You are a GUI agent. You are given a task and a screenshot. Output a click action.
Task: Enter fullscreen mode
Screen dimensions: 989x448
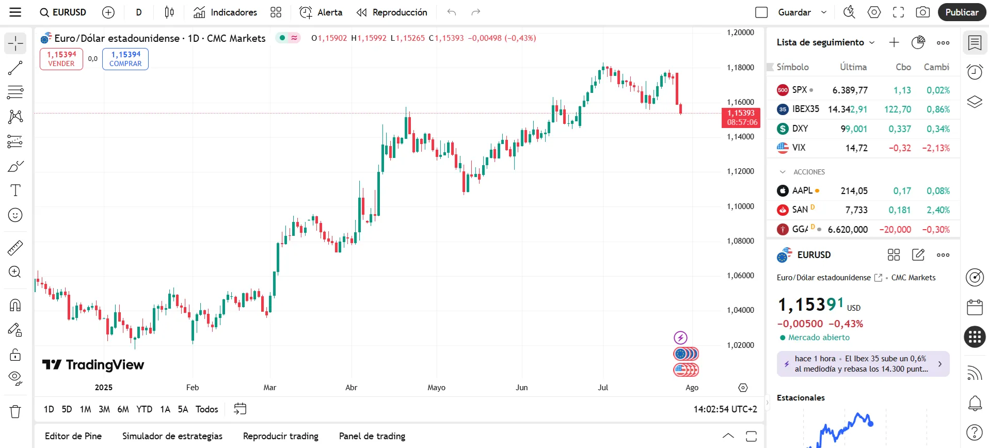899,12
